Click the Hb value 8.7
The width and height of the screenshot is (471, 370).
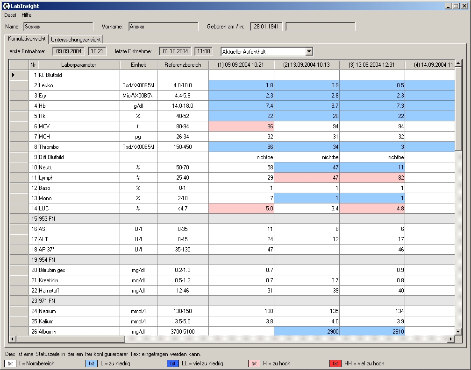point(307,106)
